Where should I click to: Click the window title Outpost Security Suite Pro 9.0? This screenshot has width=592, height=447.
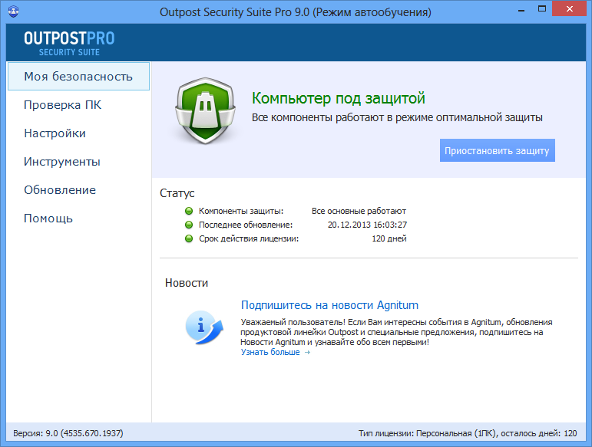(296, 12)
